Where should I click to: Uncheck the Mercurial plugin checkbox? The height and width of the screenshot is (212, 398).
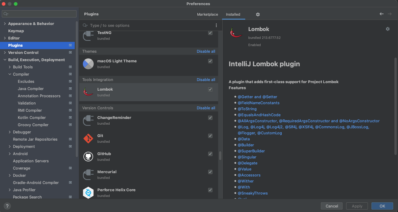(210, 172)
